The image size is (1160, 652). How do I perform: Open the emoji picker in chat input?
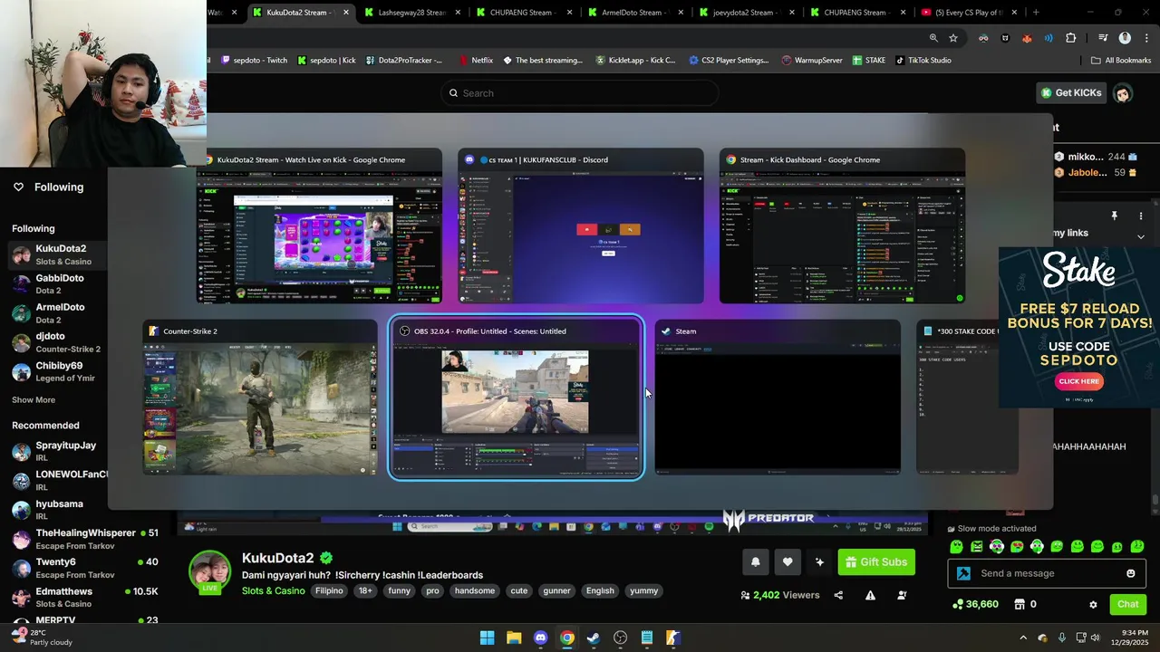pyautogui.click(x=1130, y=573)
